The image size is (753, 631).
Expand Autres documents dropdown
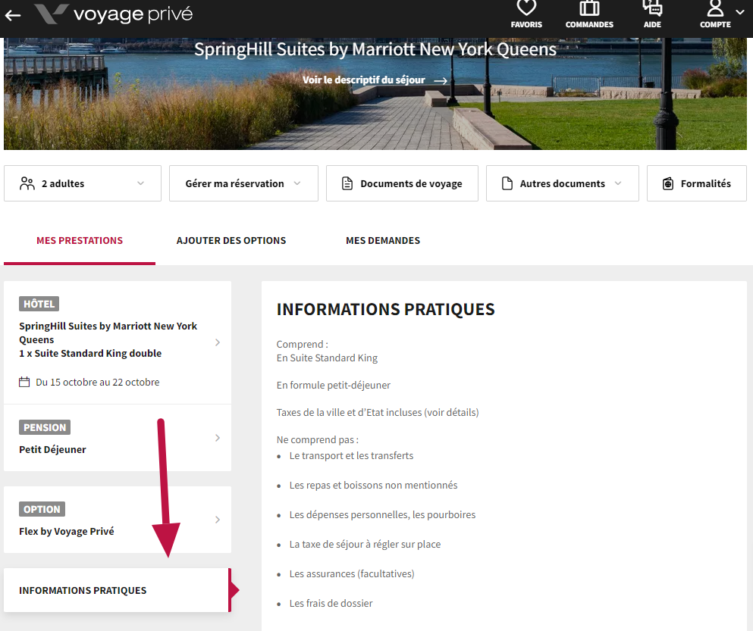point(562,183)
